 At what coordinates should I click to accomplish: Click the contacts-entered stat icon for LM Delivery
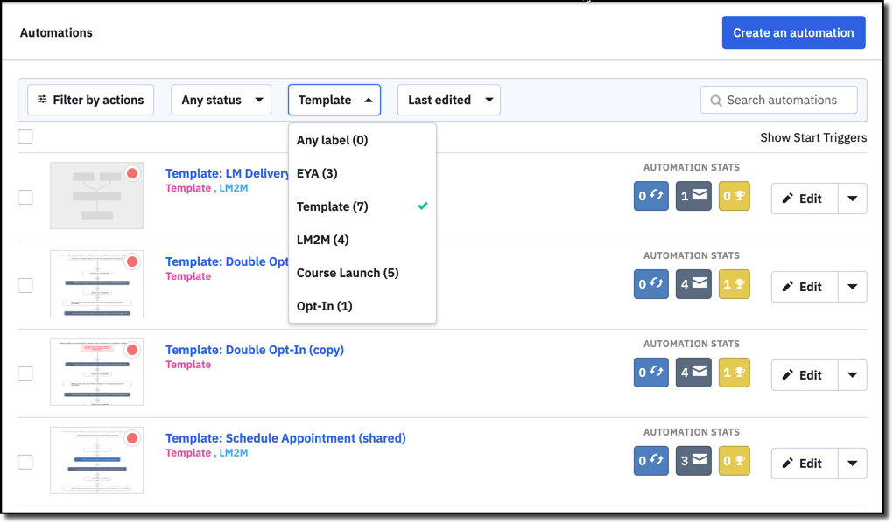650,197
